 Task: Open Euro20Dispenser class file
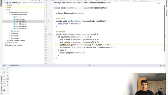click(21, 26)
